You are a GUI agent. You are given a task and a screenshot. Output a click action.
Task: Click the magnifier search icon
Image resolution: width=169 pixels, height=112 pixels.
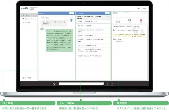click(x=103, y=84)
